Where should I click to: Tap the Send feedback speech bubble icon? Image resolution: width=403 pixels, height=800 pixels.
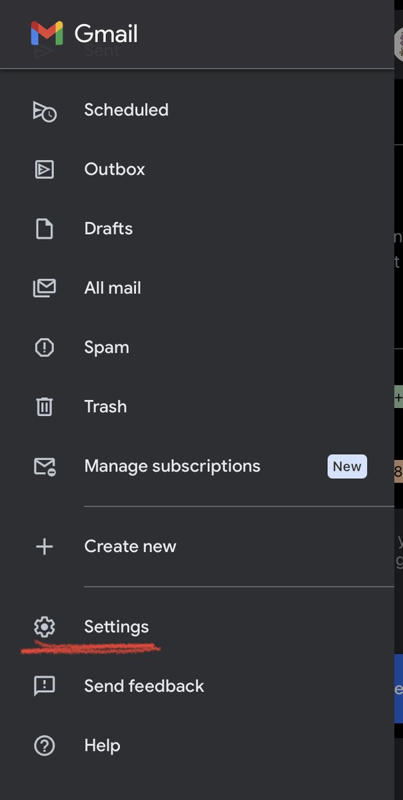pos(45,686)
